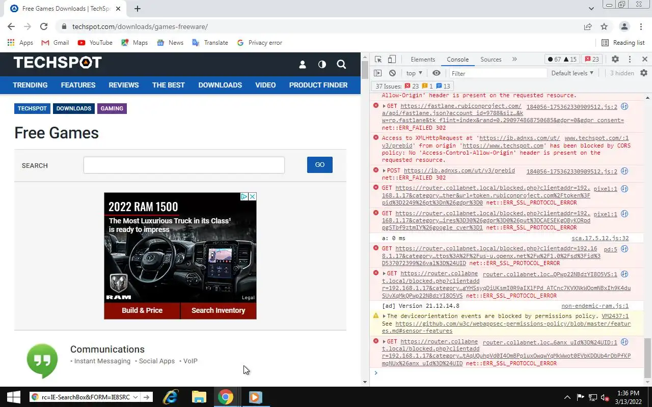
Task: Open the Communications category icon
Action: point(42,360)
